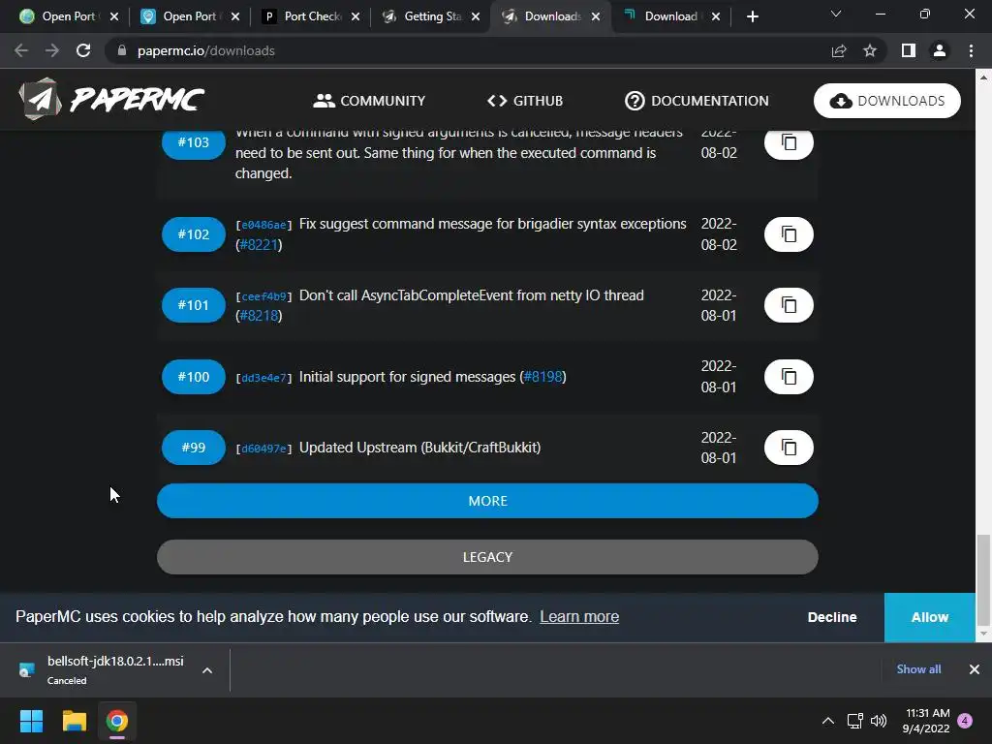Screen dimensions: 992x744
Task: Close the downloads shelf bar
Action: [975, 669]
